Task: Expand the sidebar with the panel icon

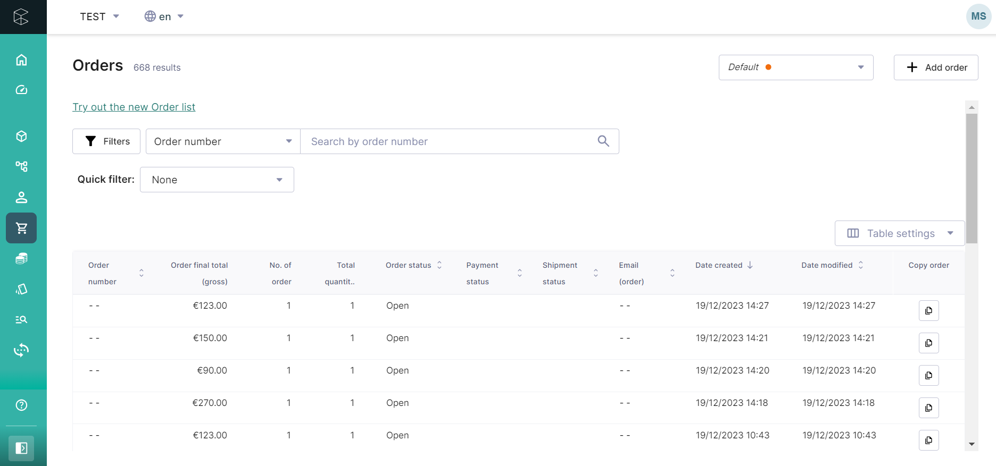Action: click(x=21, y=448)
